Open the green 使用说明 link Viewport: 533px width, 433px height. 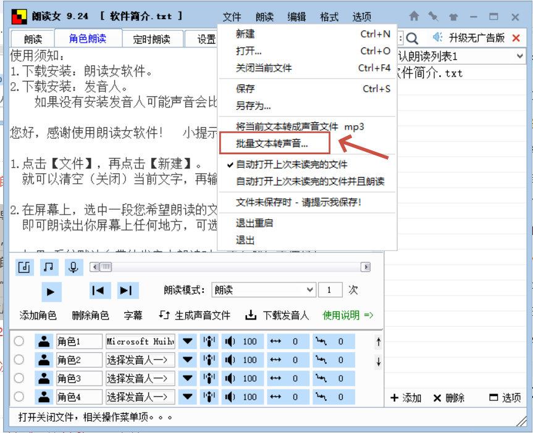tap(348, 315)
